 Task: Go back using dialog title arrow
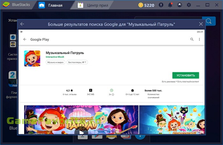coord(22,24)
